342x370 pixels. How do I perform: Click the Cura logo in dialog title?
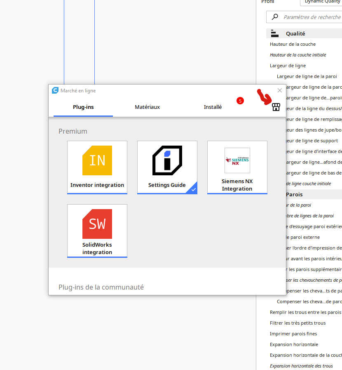(55, 90)
